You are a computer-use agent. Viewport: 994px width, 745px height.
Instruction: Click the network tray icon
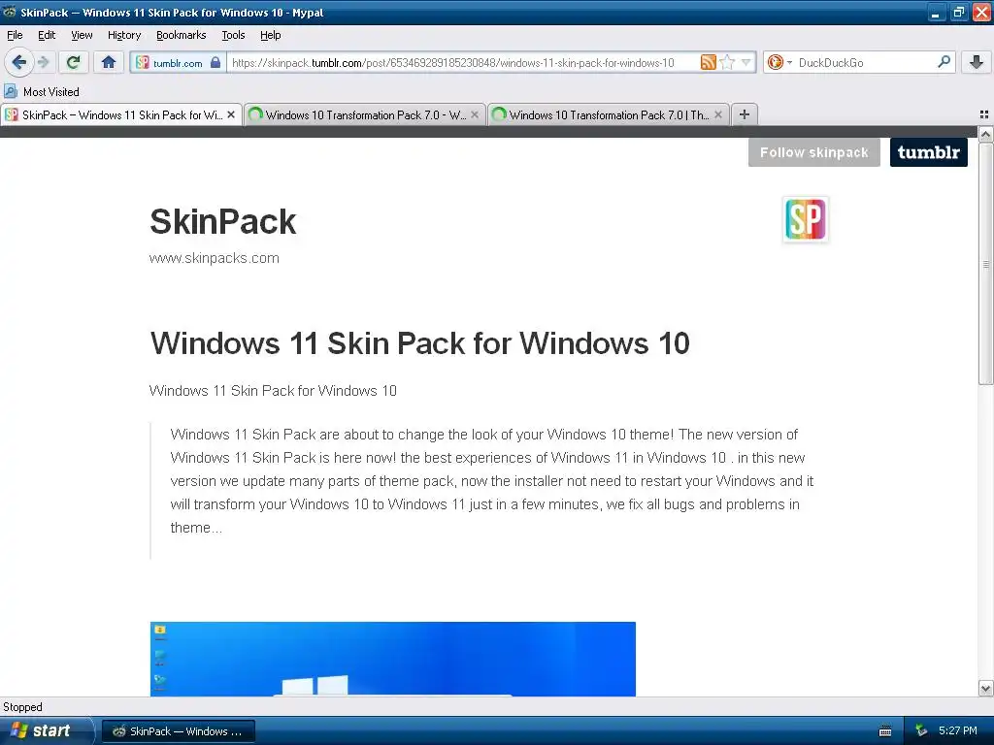point(921,731)
